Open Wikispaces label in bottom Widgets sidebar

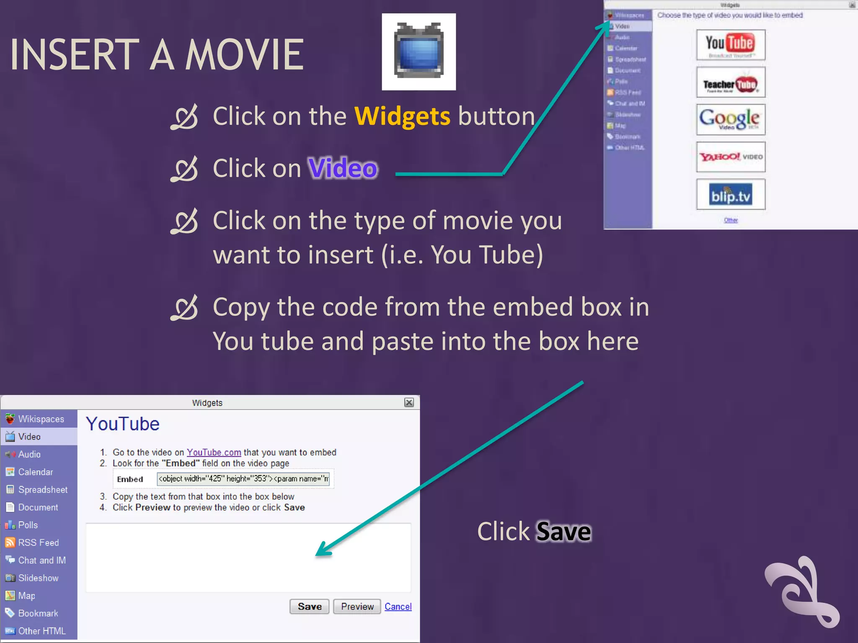(x=41, y=419)
